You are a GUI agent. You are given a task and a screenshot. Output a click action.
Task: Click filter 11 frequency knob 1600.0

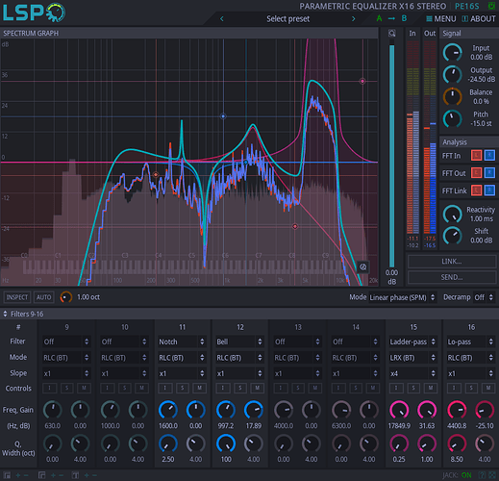[168, 410]
